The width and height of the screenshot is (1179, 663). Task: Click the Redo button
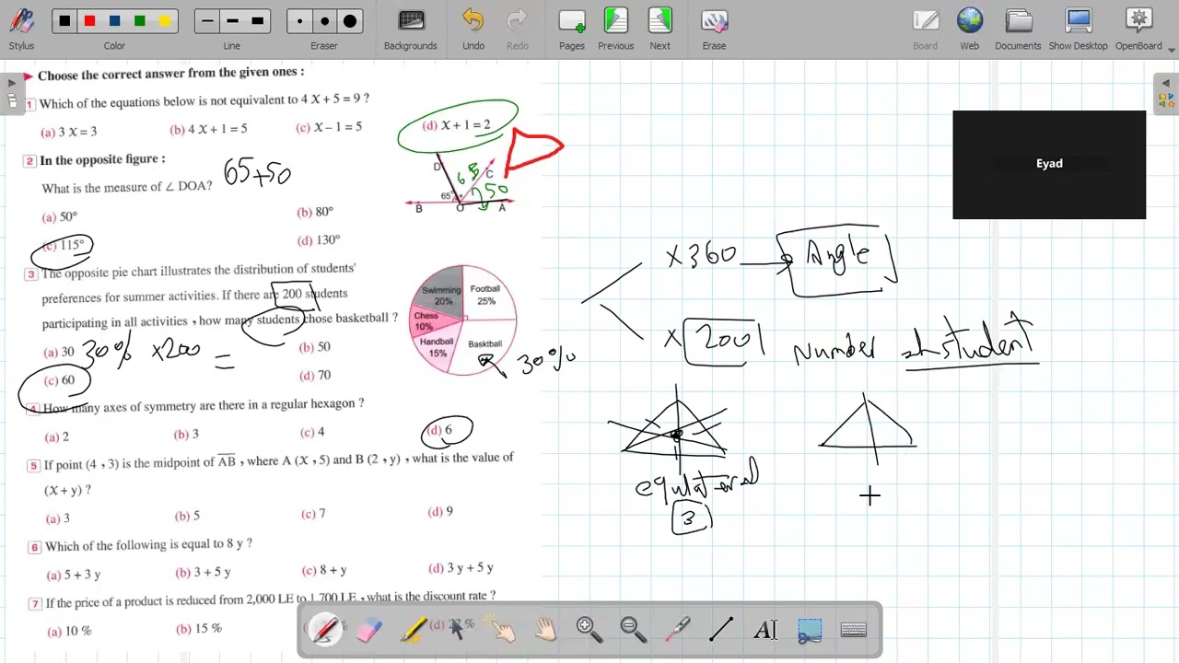click(518, 29)
